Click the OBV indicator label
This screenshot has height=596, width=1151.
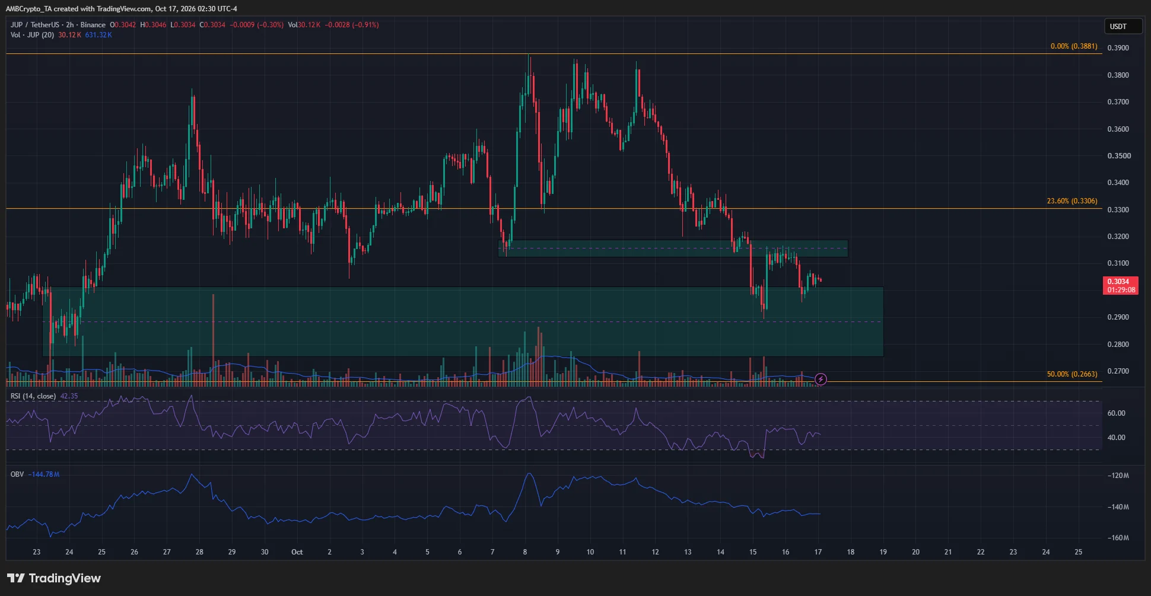[x=17, y=474]
